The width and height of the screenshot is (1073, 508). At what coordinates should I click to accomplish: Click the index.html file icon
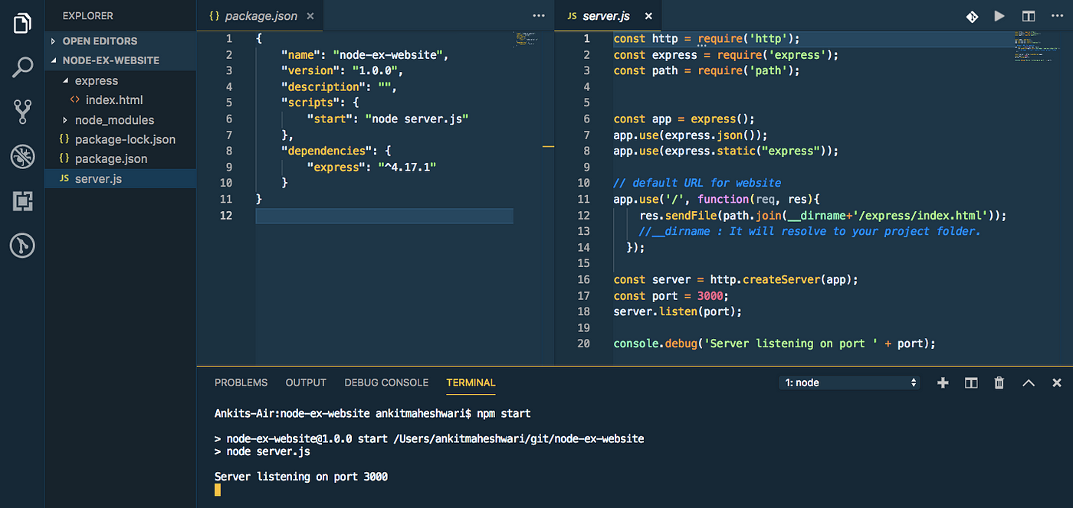pos(74,100)
